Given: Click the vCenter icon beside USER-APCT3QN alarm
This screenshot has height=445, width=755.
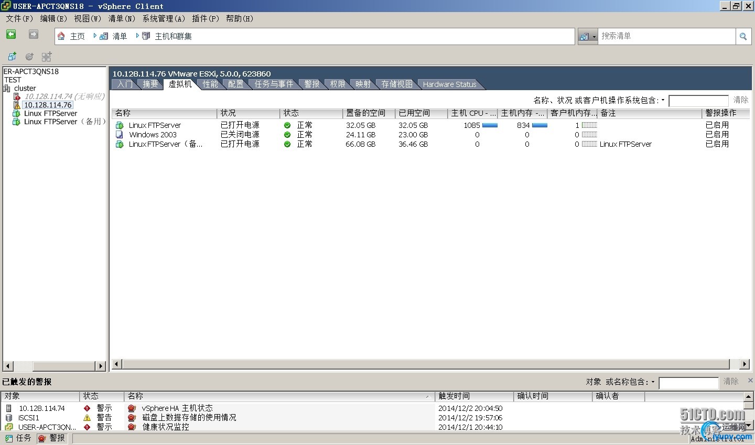Looking at the screenshot, I should pyautogui.click(x=8, y=427).
